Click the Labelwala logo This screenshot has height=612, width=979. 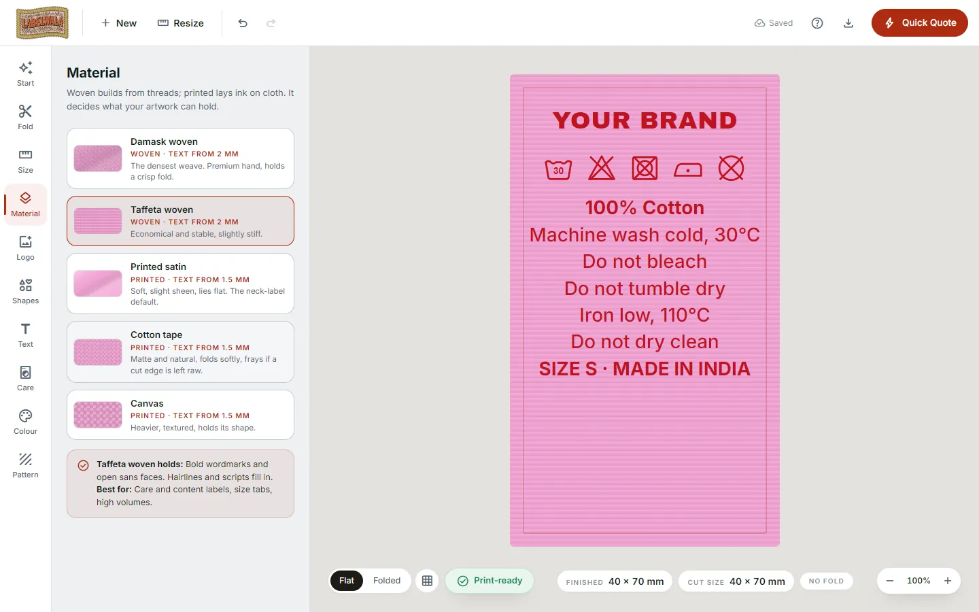pyautogui.click(x=42, y=23)
